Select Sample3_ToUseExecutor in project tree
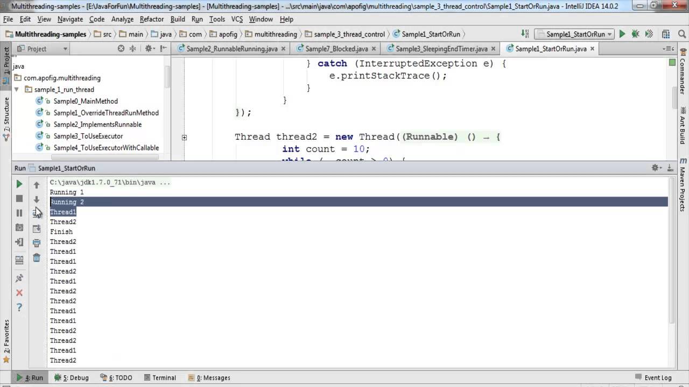This screenshot has height=387, width=689. click(88, 136)
